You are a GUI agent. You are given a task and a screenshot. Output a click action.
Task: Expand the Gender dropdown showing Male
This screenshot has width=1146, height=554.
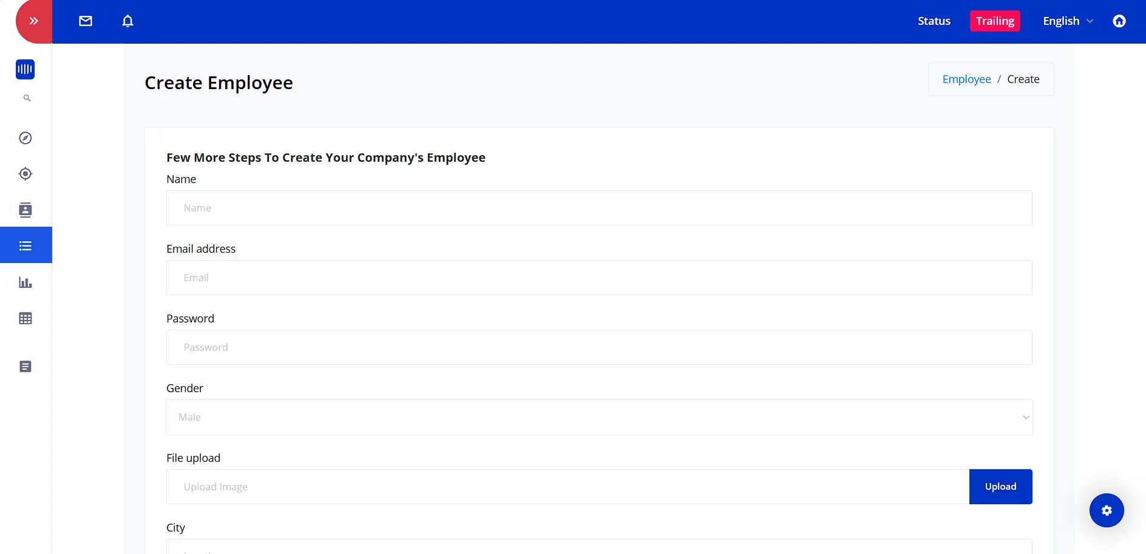click(598, 417)
